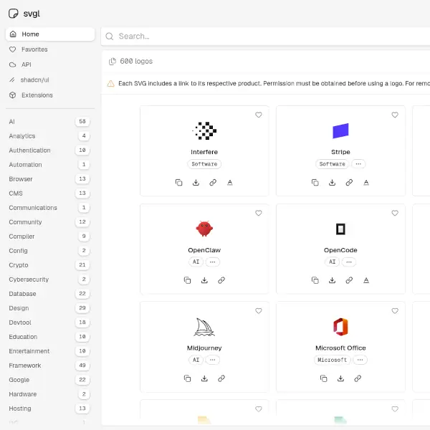Image resolution: width=430 pixels, height=430 pixels.
Task: Open the OpenClaw product link icon
Action: 221,280
